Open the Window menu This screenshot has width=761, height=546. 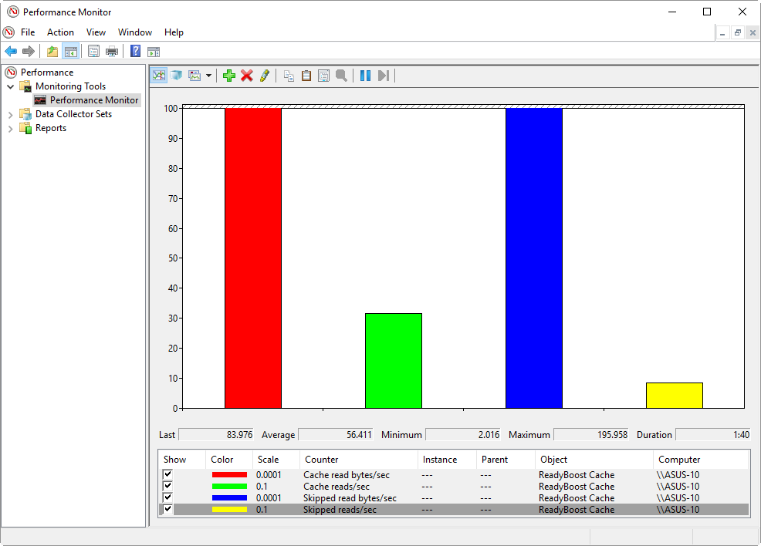click(135, 32)
